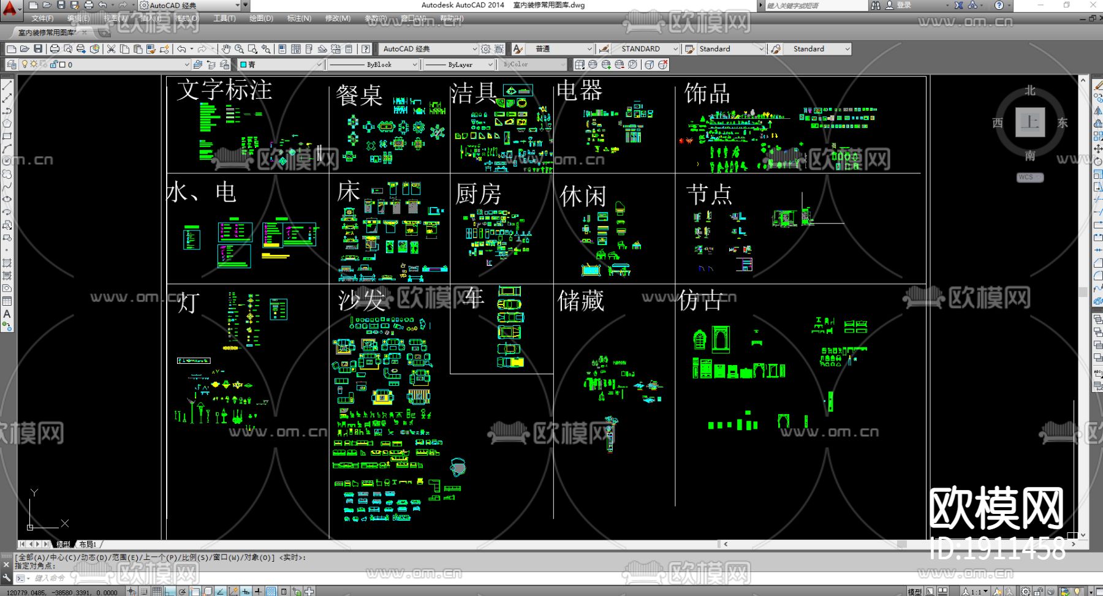The image size is (1103, 596).
Task: Toggle snap mode in status bar
Action: (144, 591)
